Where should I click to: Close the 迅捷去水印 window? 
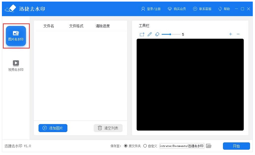click(x=248, y=9)
